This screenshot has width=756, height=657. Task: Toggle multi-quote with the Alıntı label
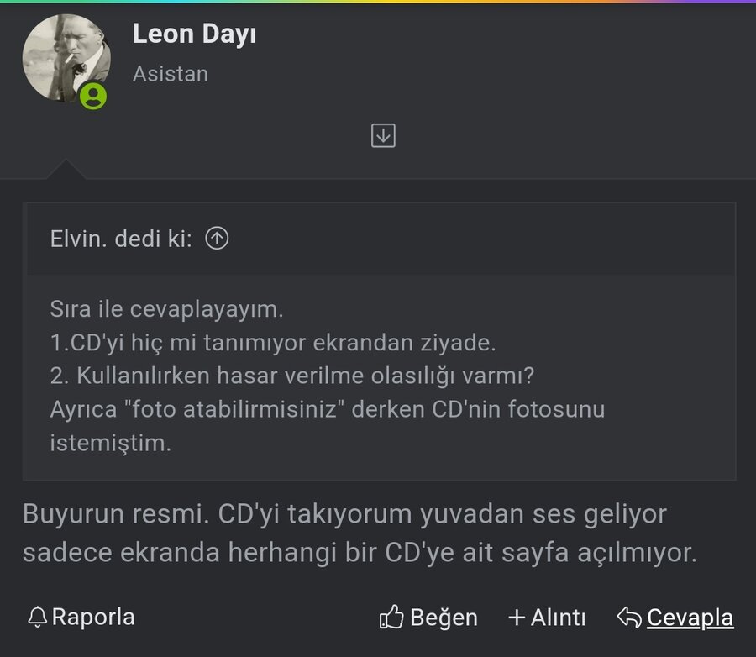click(x=558, y=618)
